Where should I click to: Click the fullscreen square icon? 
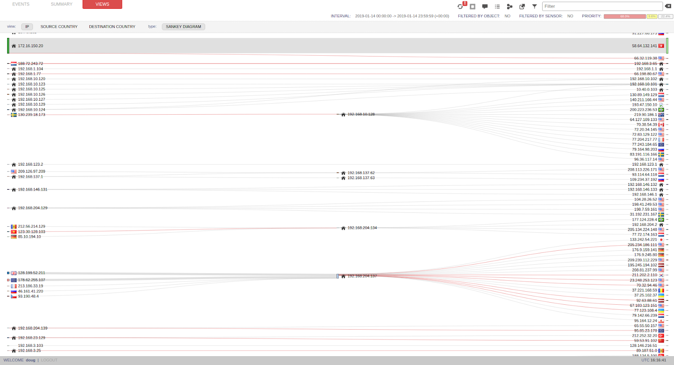click(x=473, y=6)
